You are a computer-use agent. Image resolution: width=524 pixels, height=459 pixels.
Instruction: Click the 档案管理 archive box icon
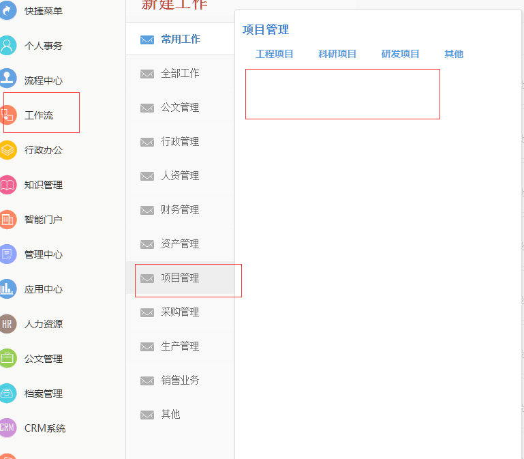[x=7, y=394]
